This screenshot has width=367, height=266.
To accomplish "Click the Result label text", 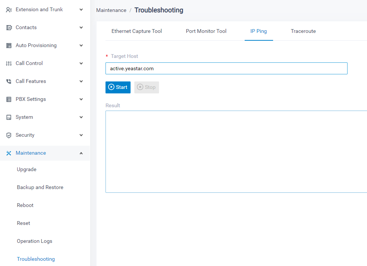I will click(113, 105).
